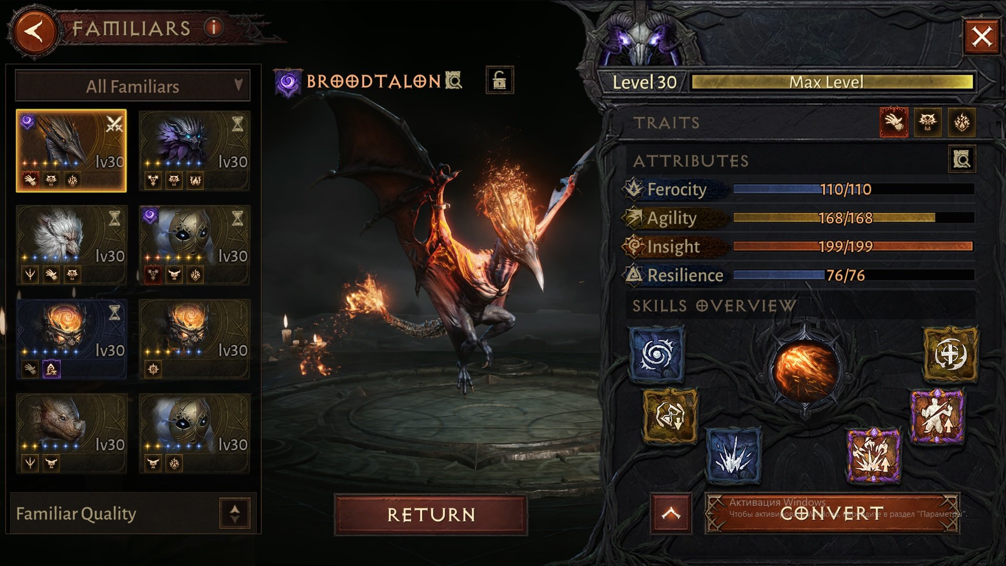
Task: Select the wolf-head trait icon in Traits
Action: 927,122
